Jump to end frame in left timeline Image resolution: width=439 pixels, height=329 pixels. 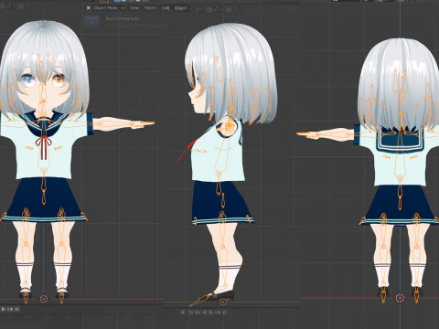tap(17, 309)
